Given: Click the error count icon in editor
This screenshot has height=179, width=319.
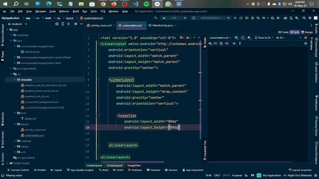Looking at the screenshot, I should pyautogui.click(x=182, y=38).
